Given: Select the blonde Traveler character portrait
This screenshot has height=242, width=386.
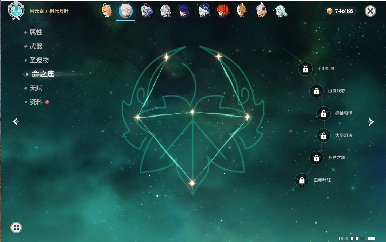Looking at the screenshot, I should coord(106,11).
